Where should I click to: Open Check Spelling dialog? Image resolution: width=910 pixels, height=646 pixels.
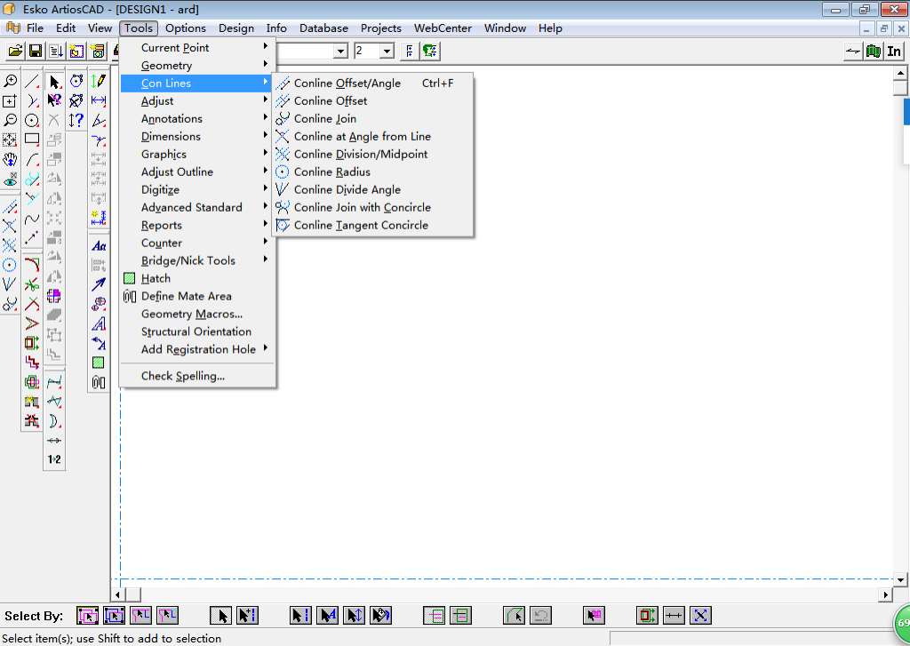pyautogui.click(x=182, y=376)
